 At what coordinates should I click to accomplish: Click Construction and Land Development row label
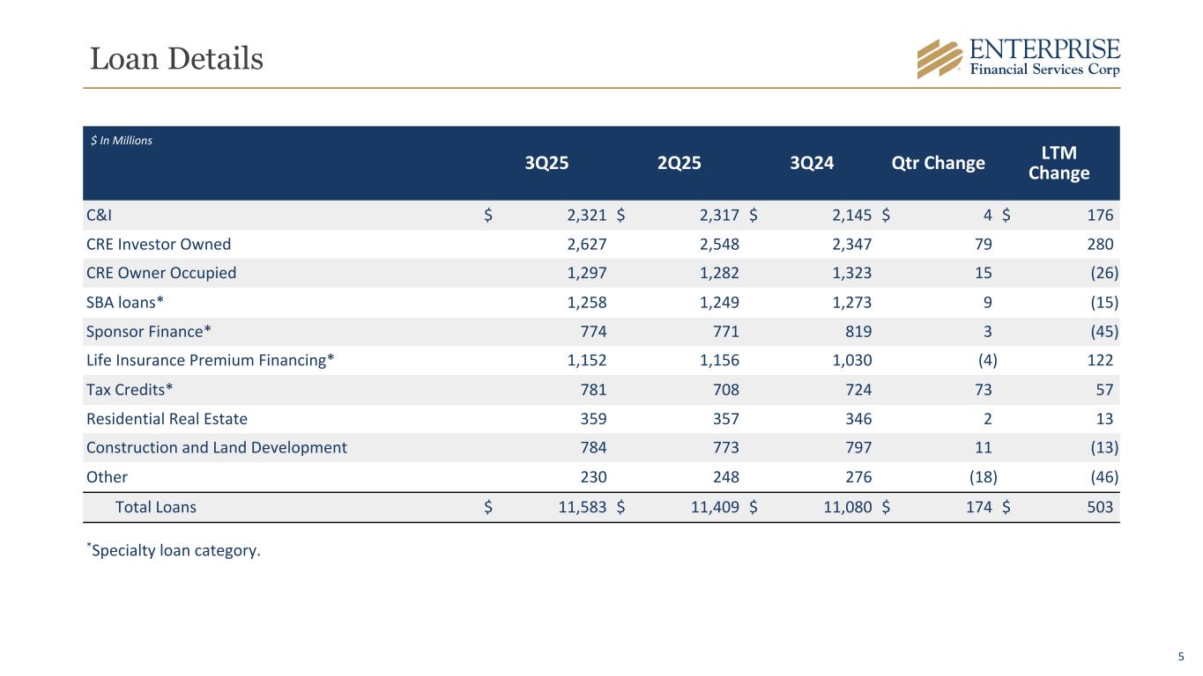coord(217,447)
